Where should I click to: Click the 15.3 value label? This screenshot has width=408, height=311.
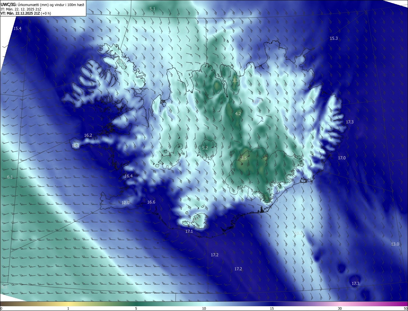click(x=334, y=38)
